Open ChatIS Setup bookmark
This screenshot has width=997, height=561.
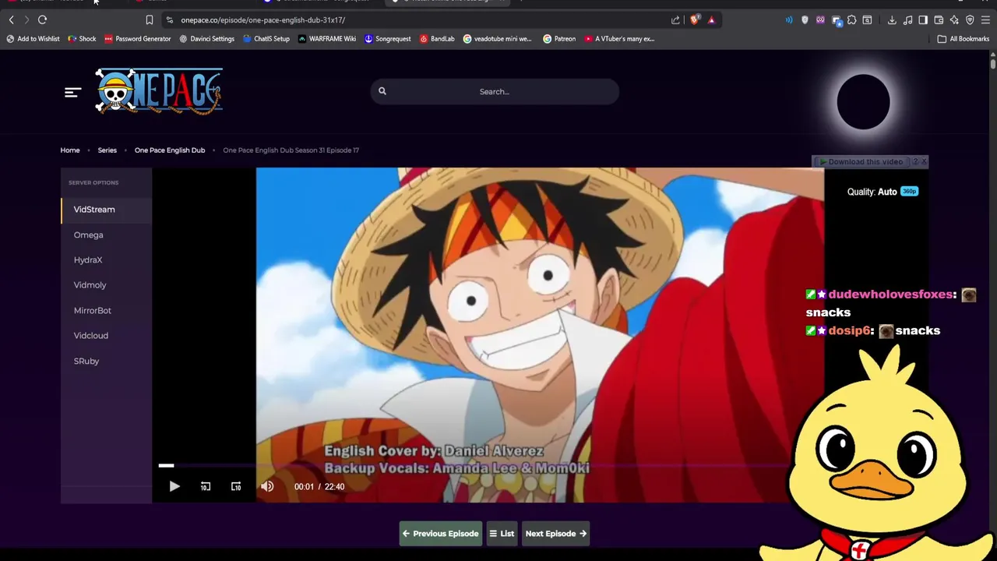[266, 38]
